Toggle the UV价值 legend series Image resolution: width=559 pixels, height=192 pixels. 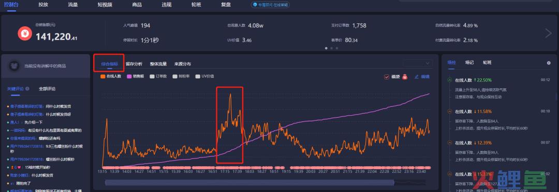[x=204, y=76]
